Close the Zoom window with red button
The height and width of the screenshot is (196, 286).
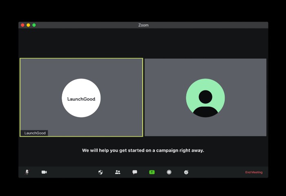(22, 25)
